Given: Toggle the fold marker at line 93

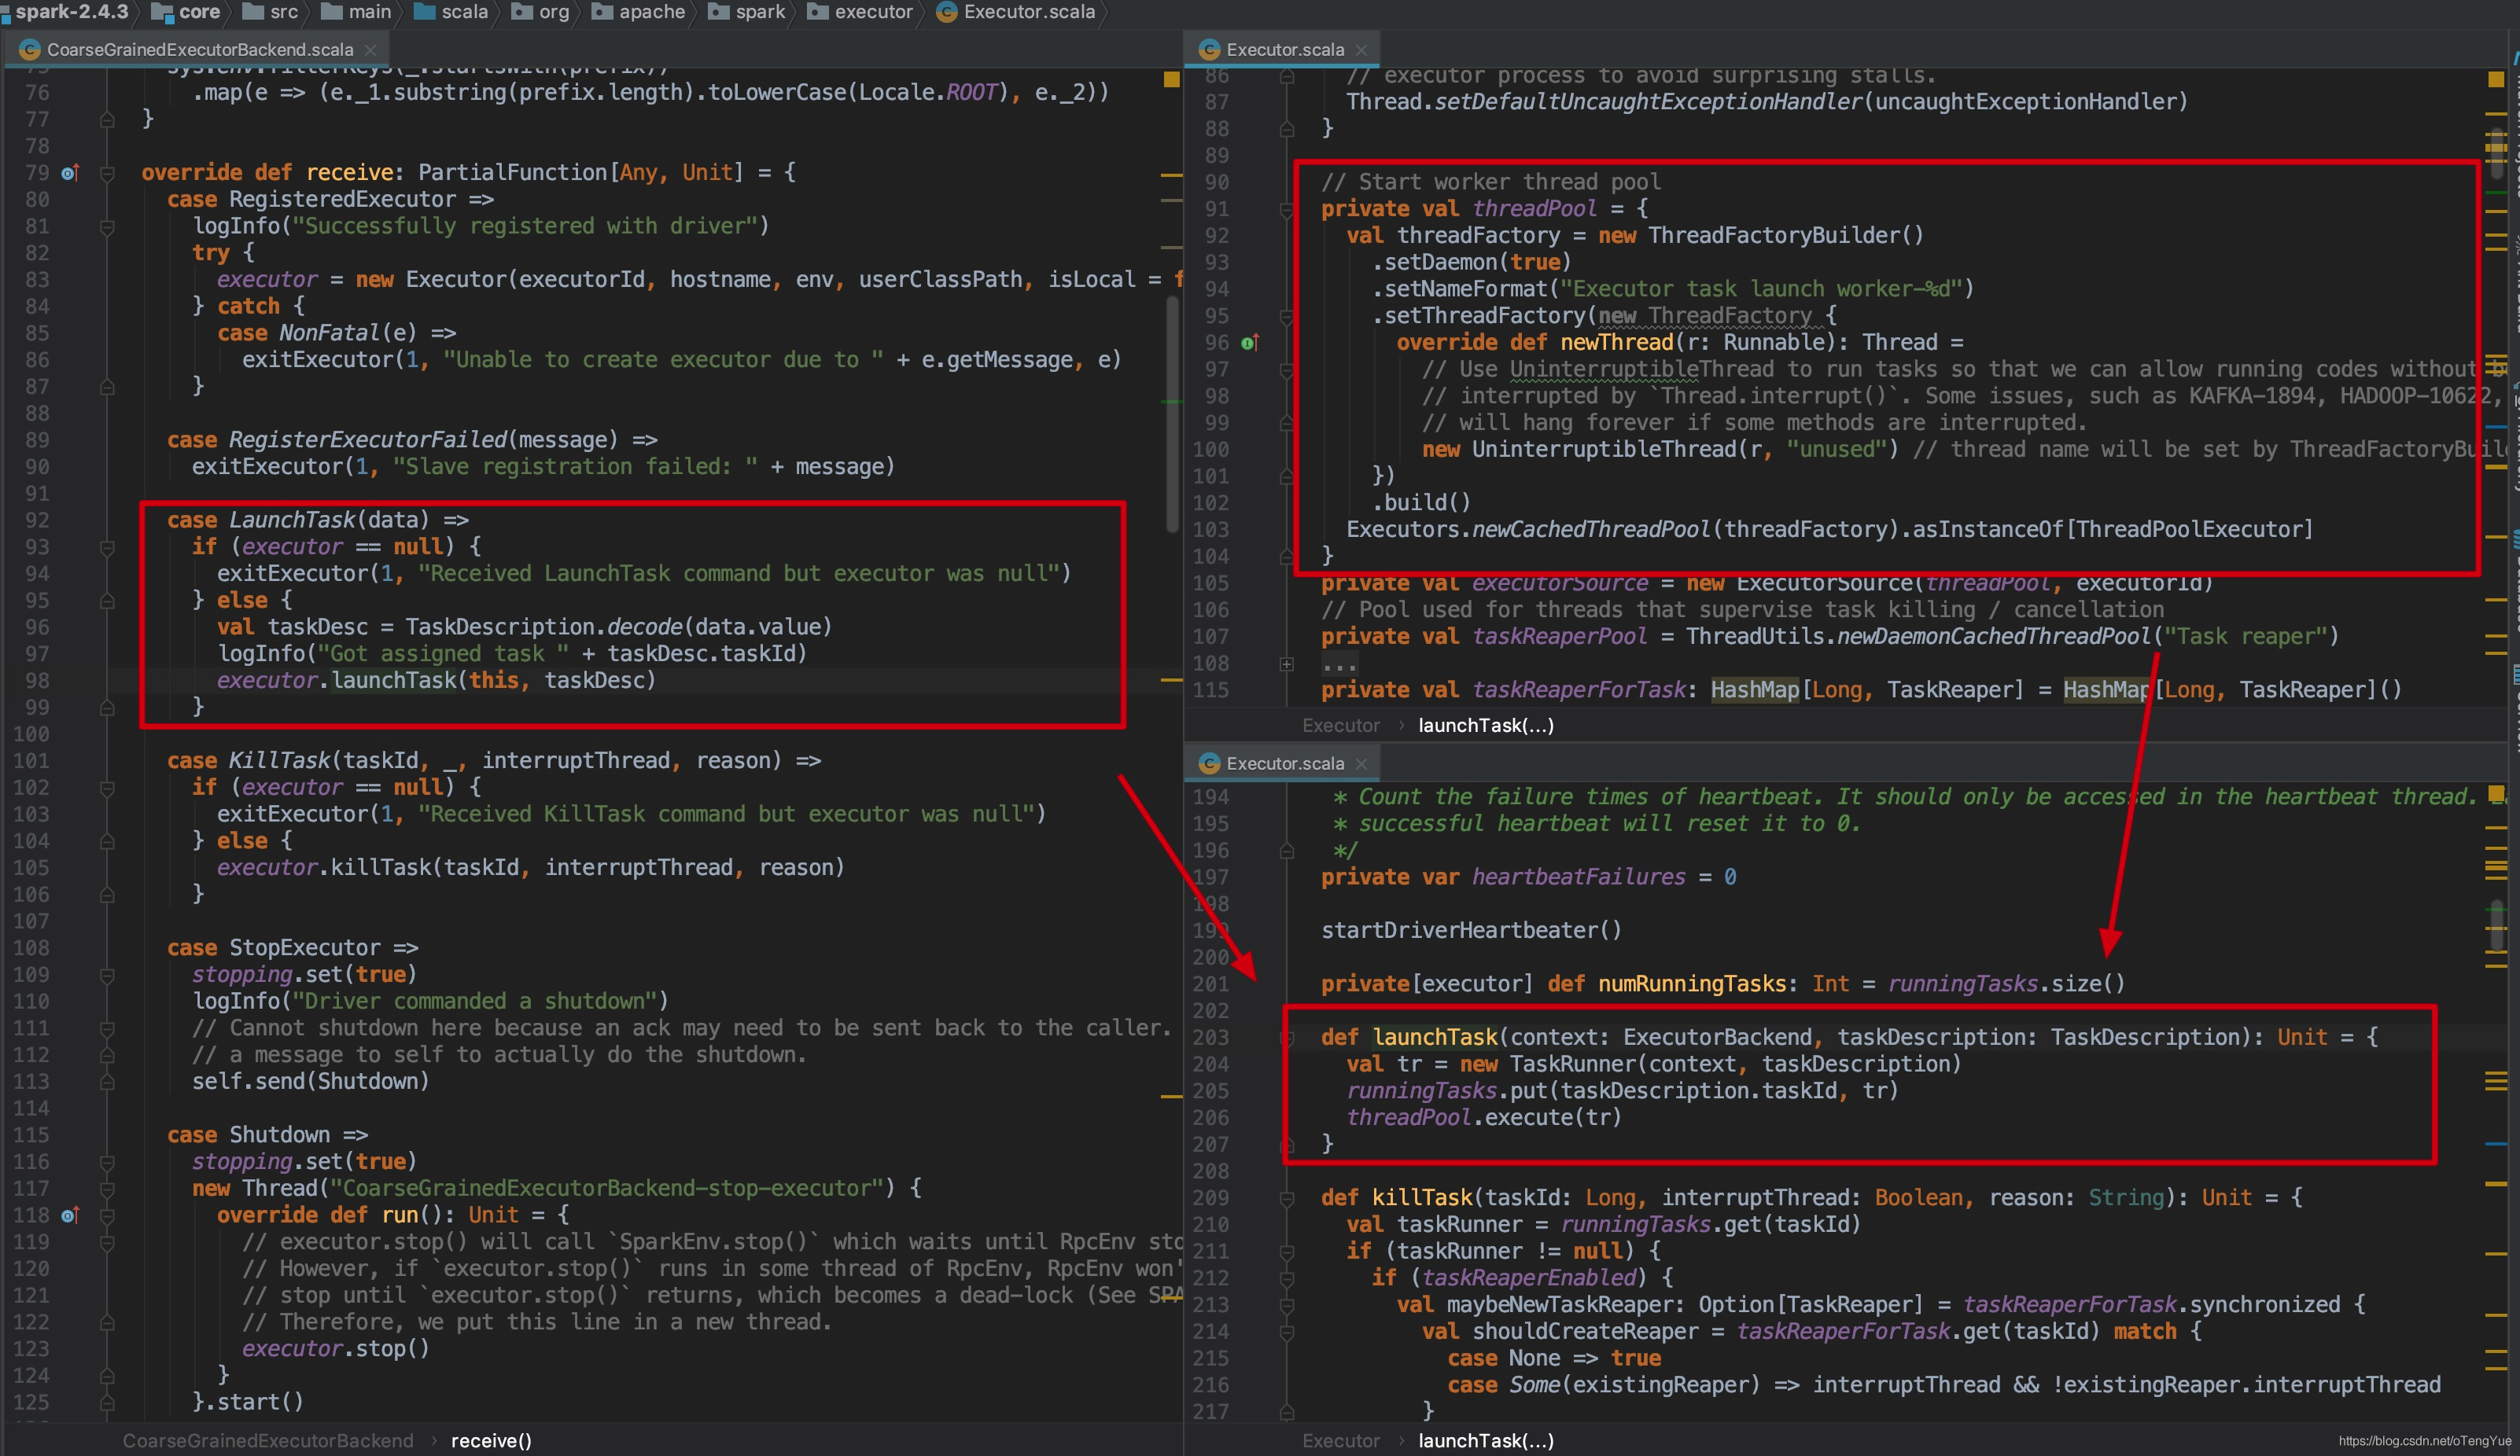Looking at the screenshot, I should pyautogui.click(x=107, y=548).
